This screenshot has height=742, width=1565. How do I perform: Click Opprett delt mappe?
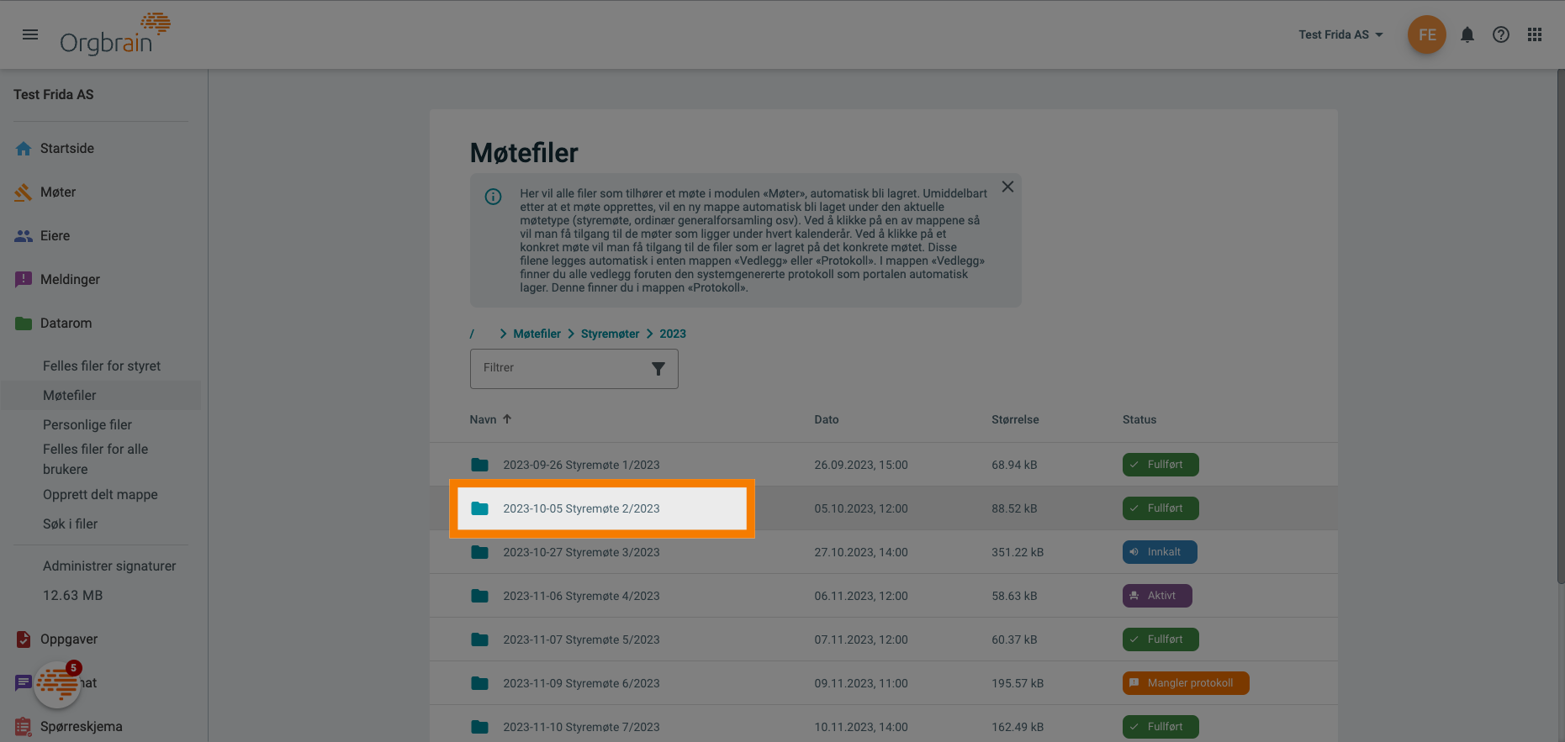[100, 494]
